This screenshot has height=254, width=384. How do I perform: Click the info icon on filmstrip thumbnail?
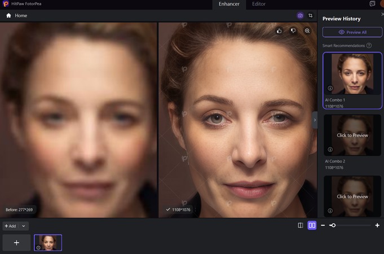tap(38, 248)
